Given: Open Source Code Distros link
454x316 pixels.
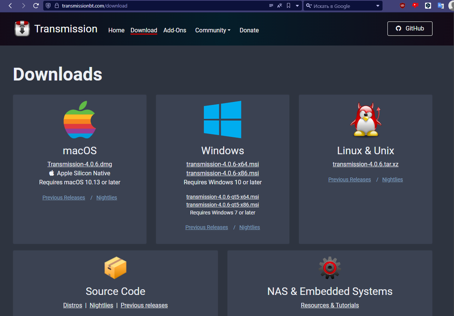Looking at the screenshot, I should click(x=73, y=305).
